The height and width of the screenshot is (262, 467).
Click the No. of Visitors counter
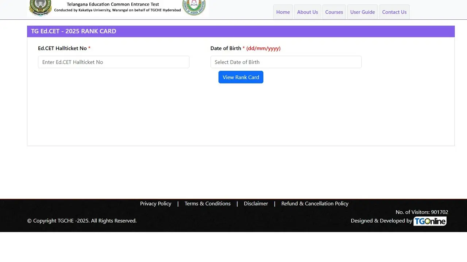(422, 212)
